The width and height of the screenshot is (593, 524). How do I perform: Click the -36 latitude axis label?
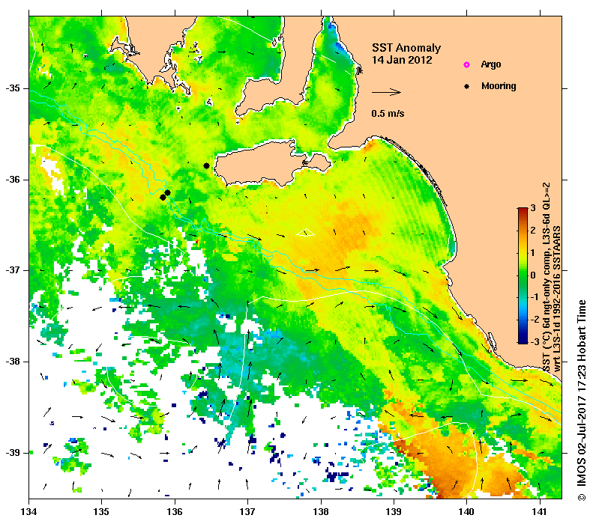point(13,180)
